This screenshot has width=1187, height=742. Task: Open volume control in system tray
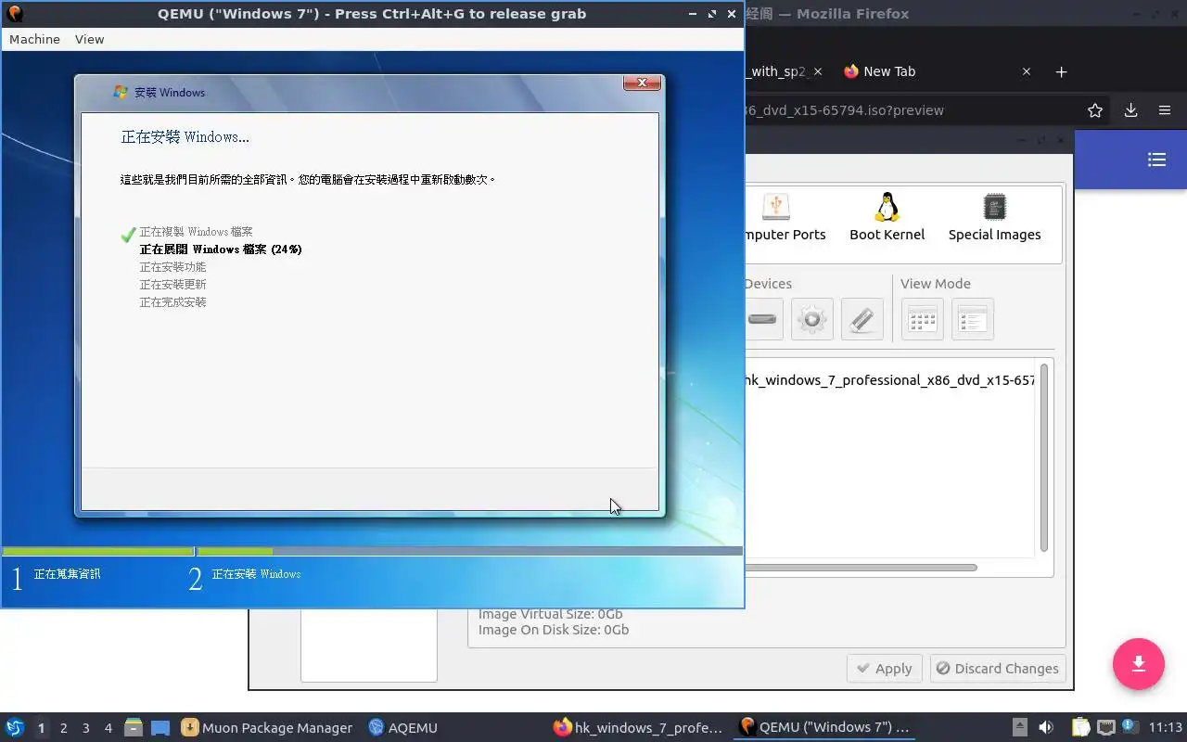tap(1046, 727)
